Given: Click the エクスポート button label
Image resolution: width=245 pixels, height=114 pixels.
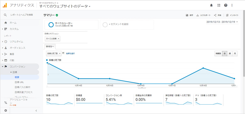Looking at the screenshot, I should coord(205,15).
